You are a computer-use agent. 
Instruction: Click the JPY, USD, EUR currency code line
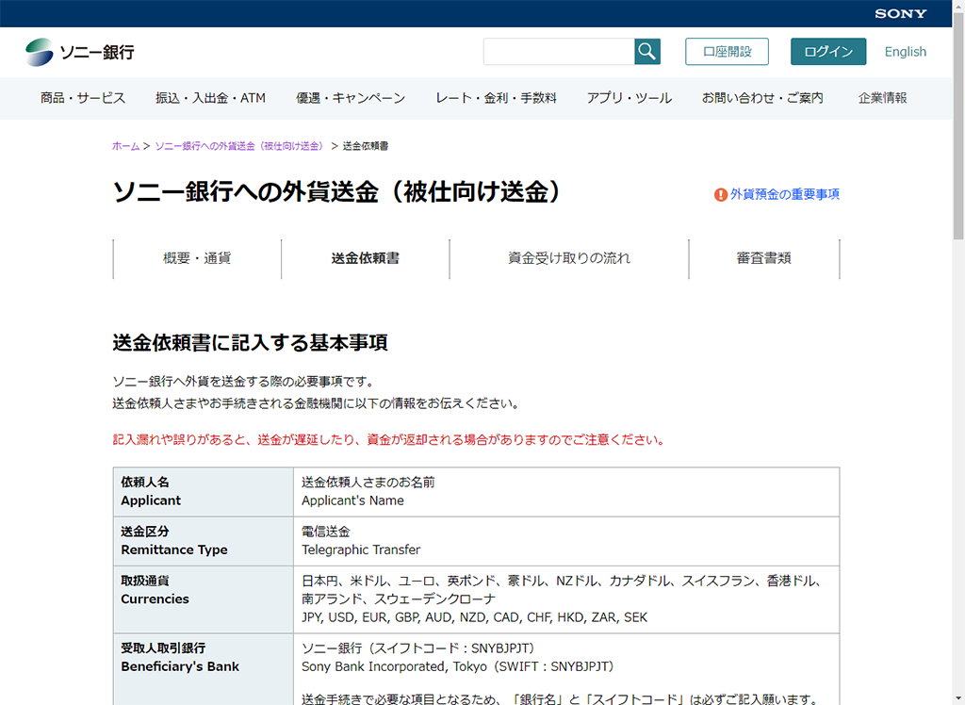(x=475, y=617)
